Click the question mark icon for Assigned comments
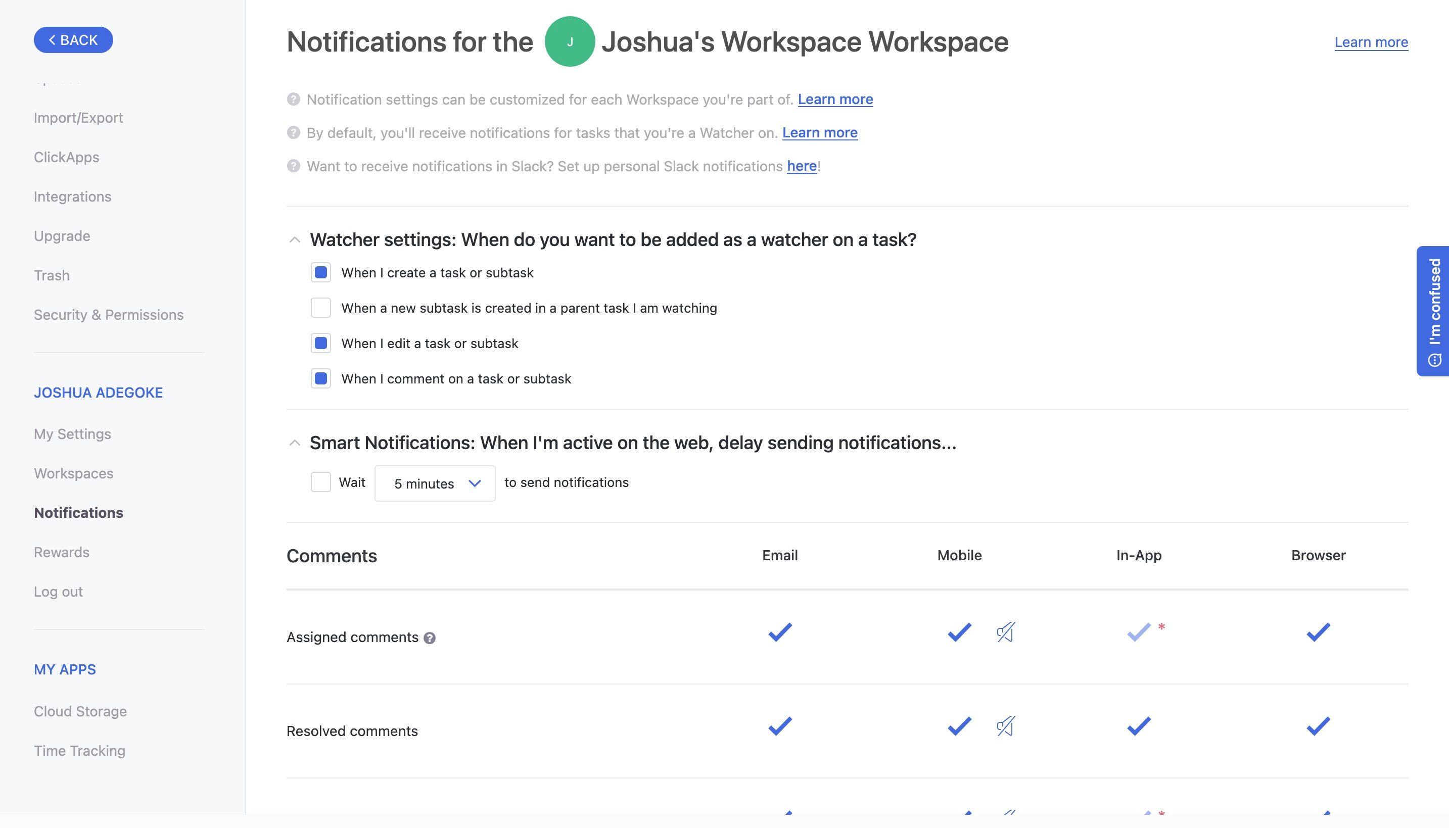This screenshot has width=1449, height=828. [x=429, y=637]
